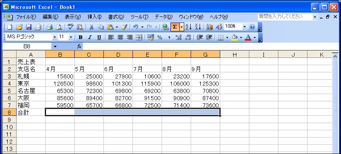Open the font size 11 dropdown
341x154 pixels.
(71, 37)
